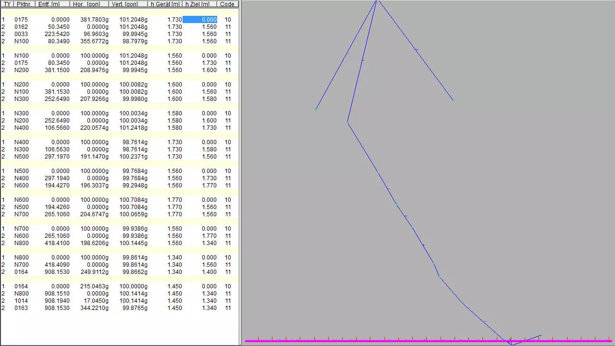The width and height of the screenshot is (615, 346).
Task: Select vertical angle 100.0659g
Action: point(133,214)
